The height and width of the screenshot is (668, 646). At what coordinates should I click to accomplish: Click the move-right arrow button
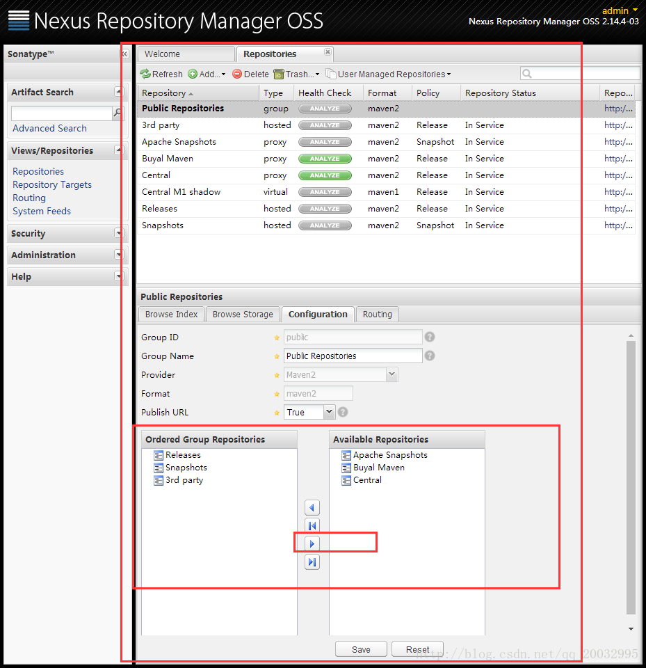pos(312,543)
